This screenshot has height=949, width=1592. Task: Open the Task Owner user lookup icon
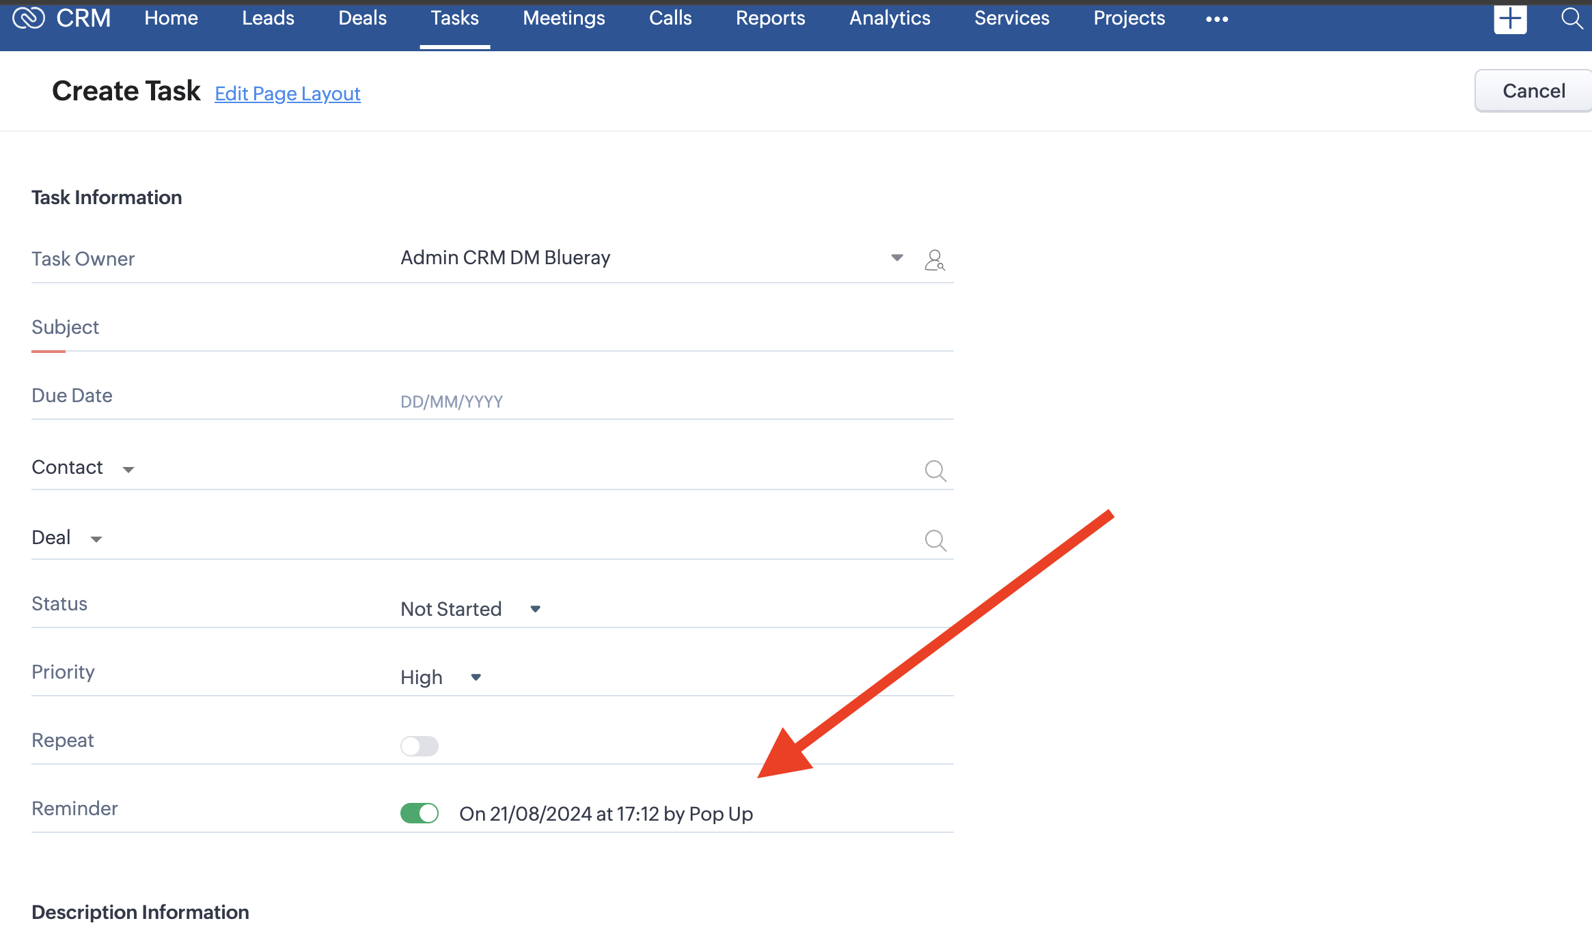click(x=934, y=260)
